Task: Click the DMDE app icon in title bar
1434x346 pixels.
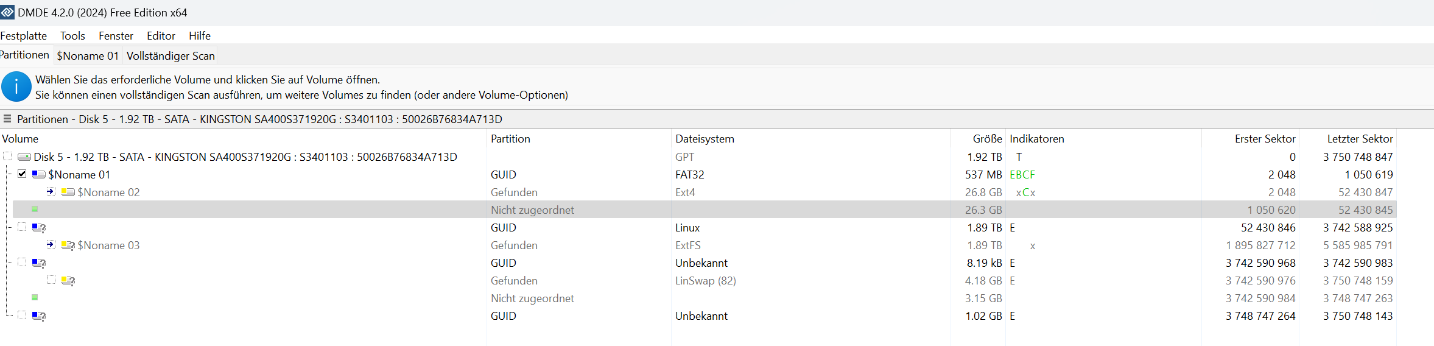Action: tap(7, 12)
